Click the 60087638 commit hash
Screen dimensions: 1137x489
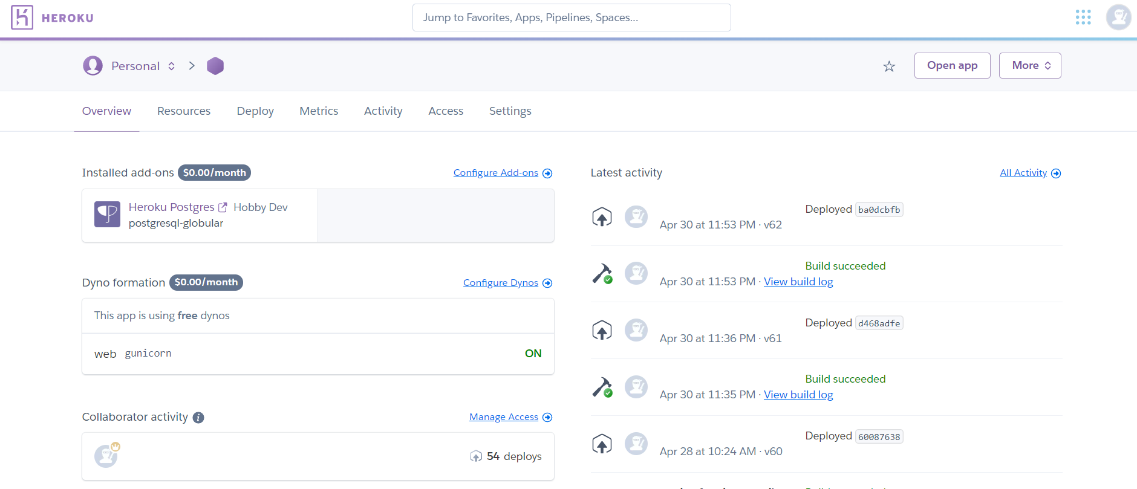pos(879,437)
